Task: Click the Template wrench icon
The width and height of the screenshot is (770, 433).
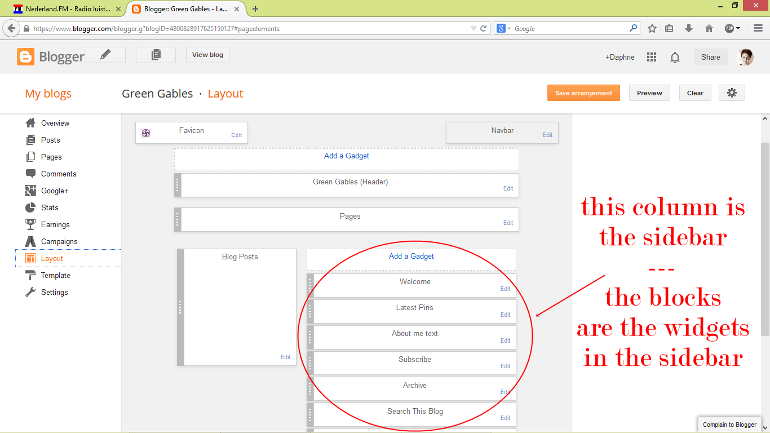Action: 30,275
